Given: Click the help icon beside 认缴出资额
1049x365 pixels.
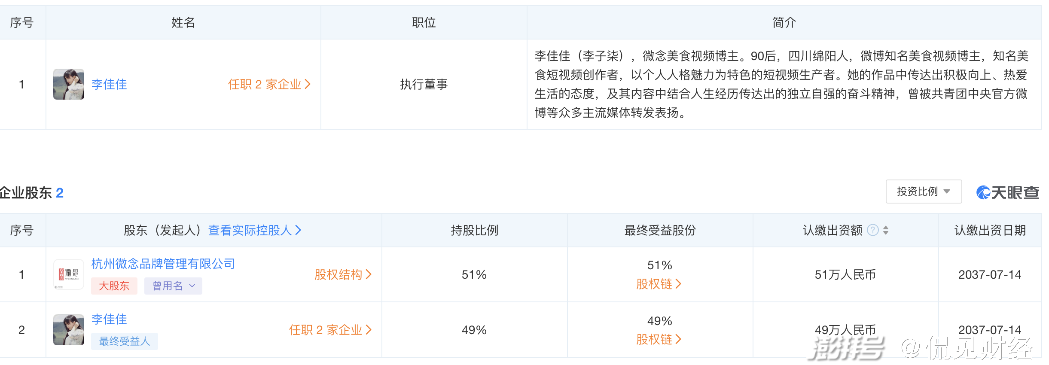Looking at the screenshot, I should point(872,230).
